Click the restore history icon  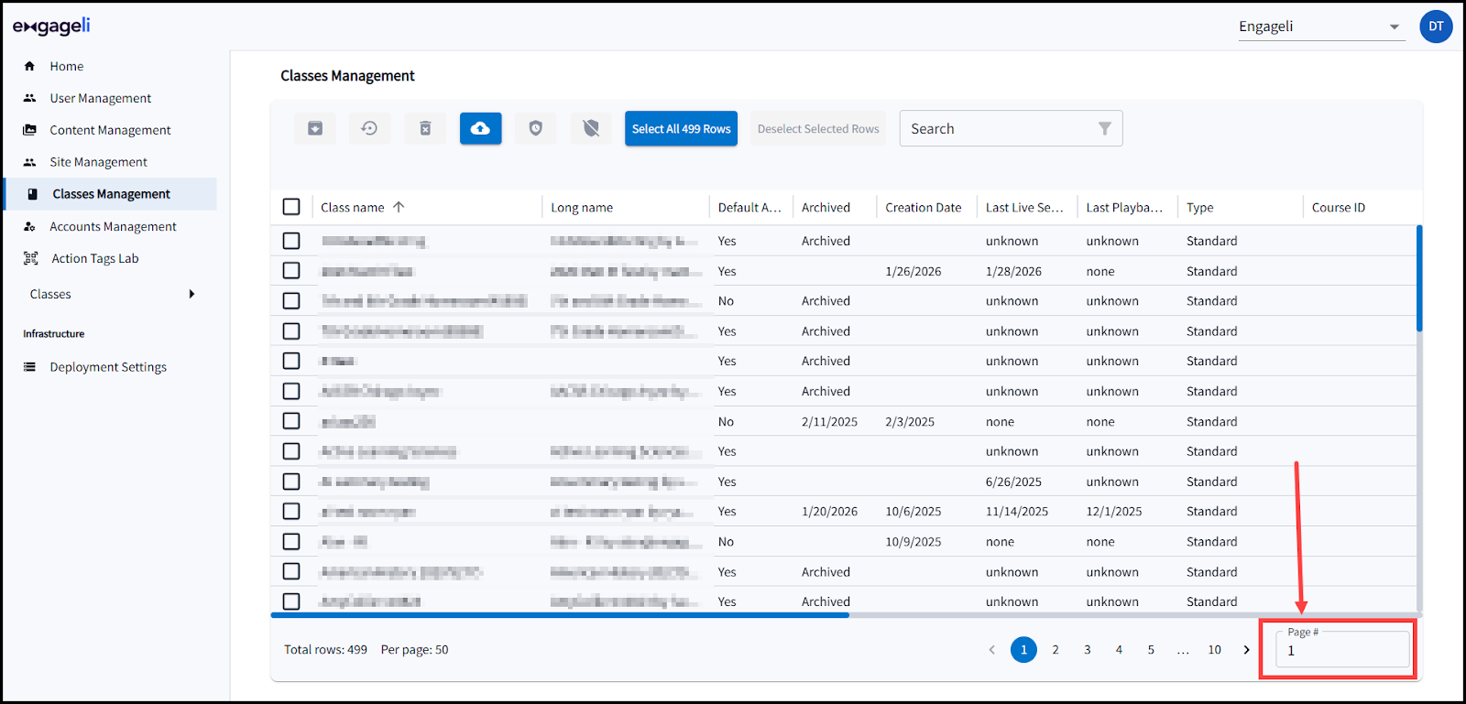370,129
